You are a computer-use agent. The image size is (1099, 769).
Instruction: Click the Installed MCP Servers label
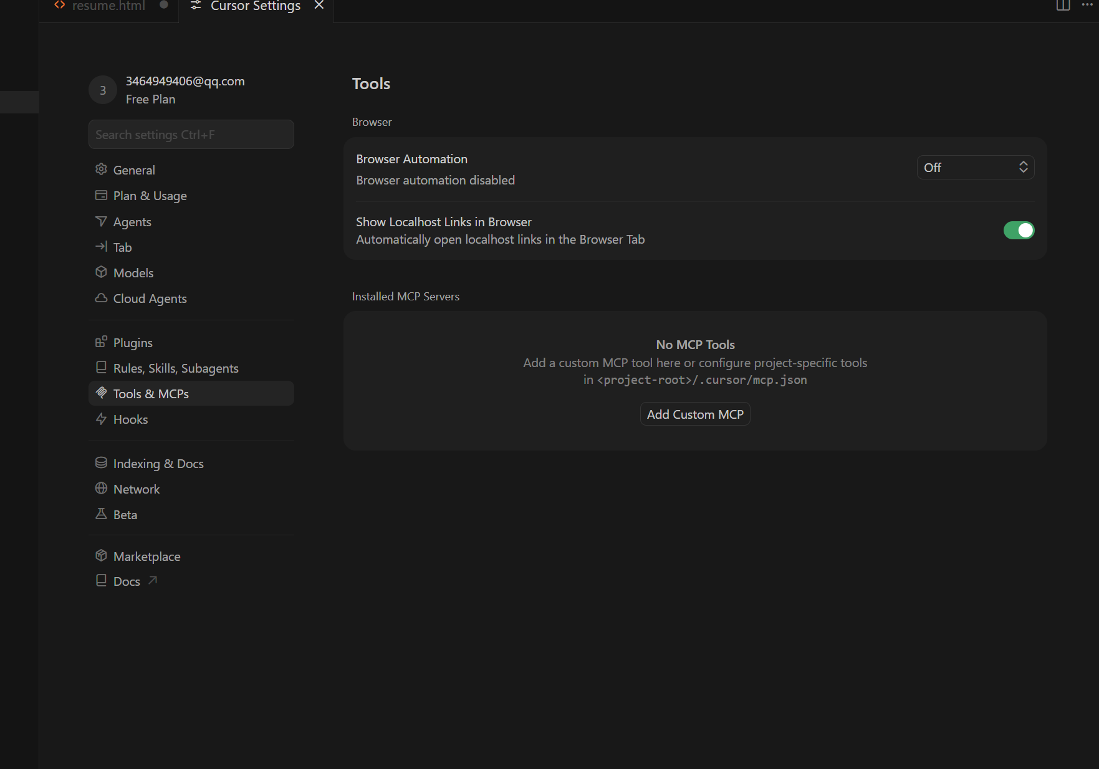point(406,297)
